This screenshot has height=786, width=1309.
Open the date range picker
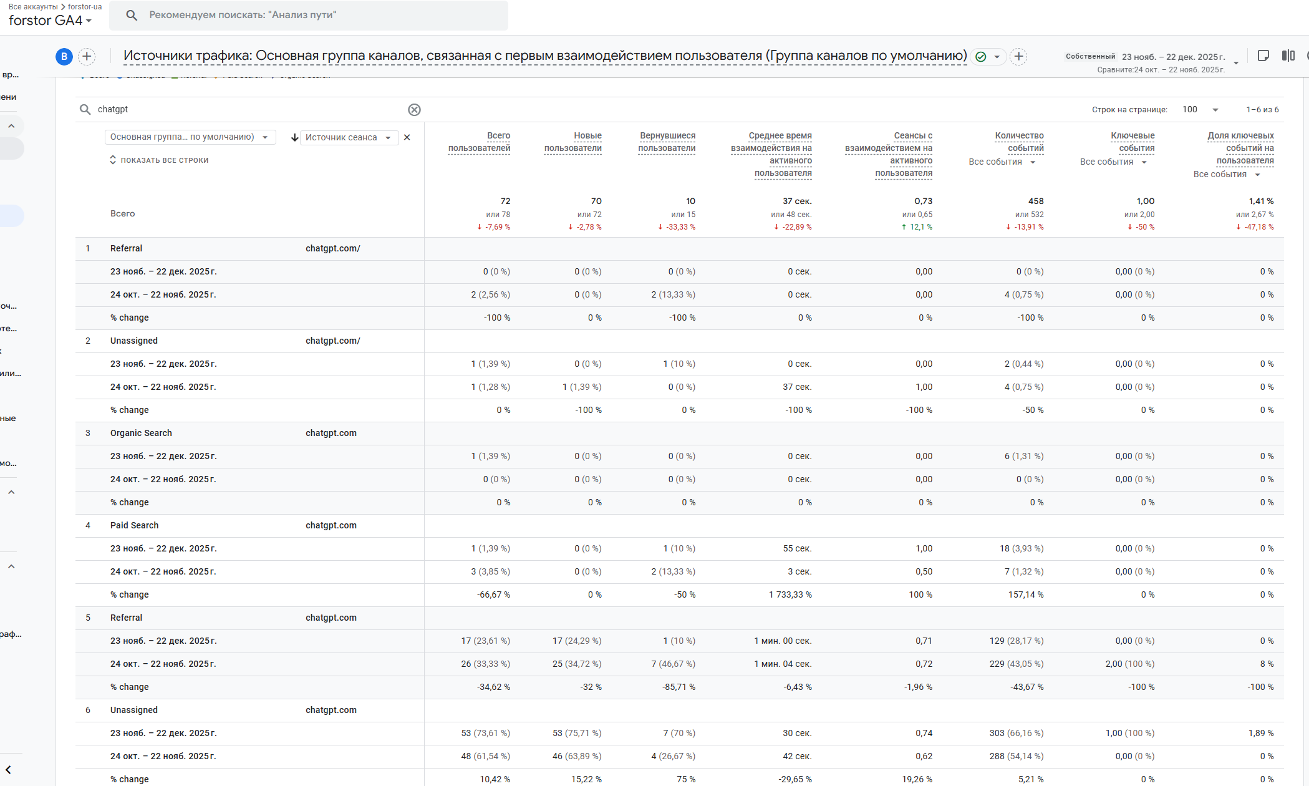[1172, 57]
